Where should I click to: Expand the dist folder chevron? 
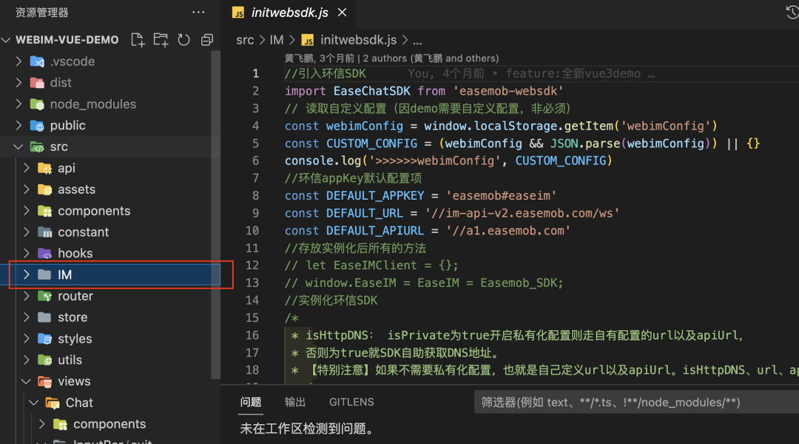pos(18,83)
